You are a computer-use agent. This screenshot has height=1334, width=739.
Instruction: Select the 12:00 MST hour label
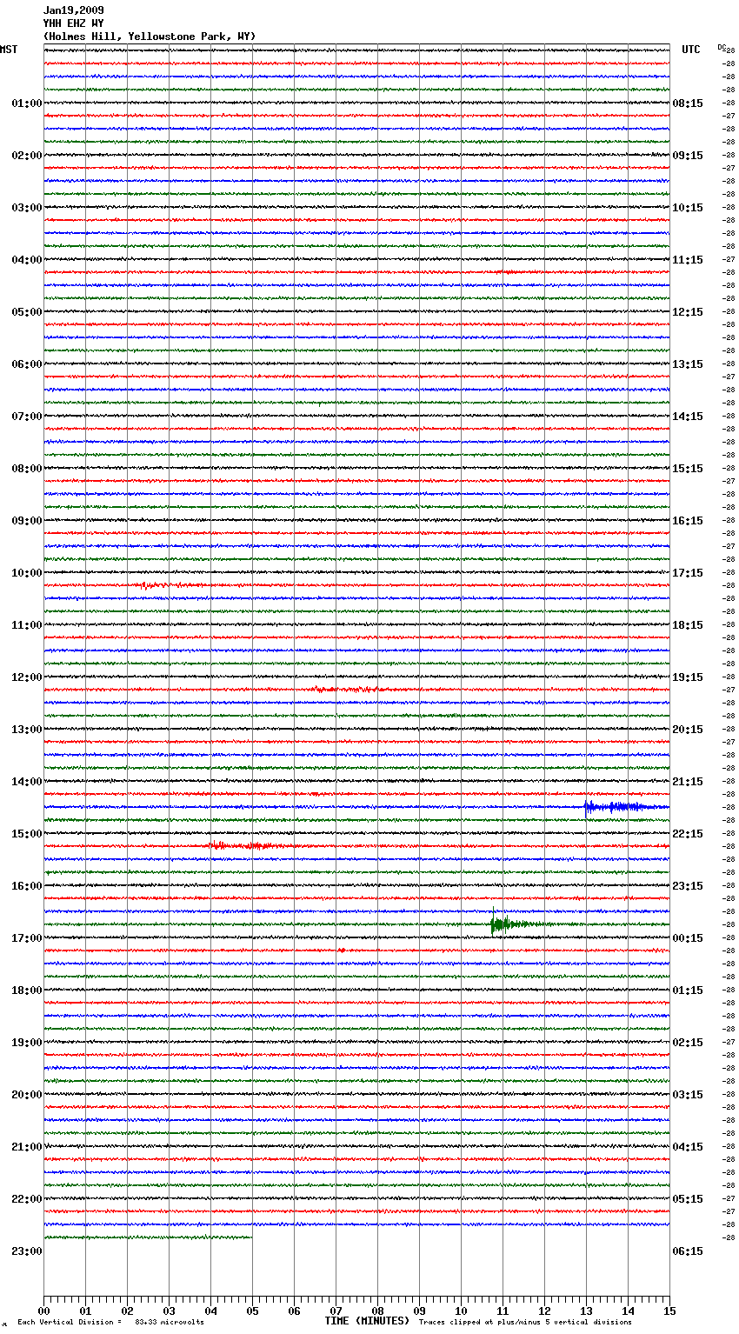point(27,677)
